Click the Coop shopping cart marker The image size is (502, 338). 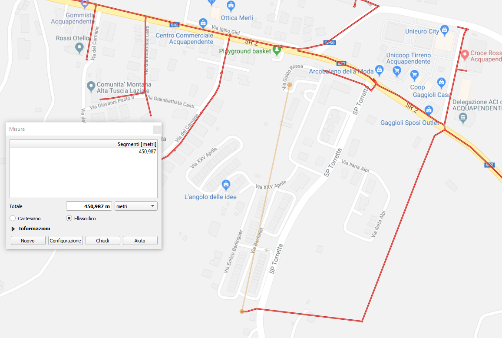(x=414, y=75)
